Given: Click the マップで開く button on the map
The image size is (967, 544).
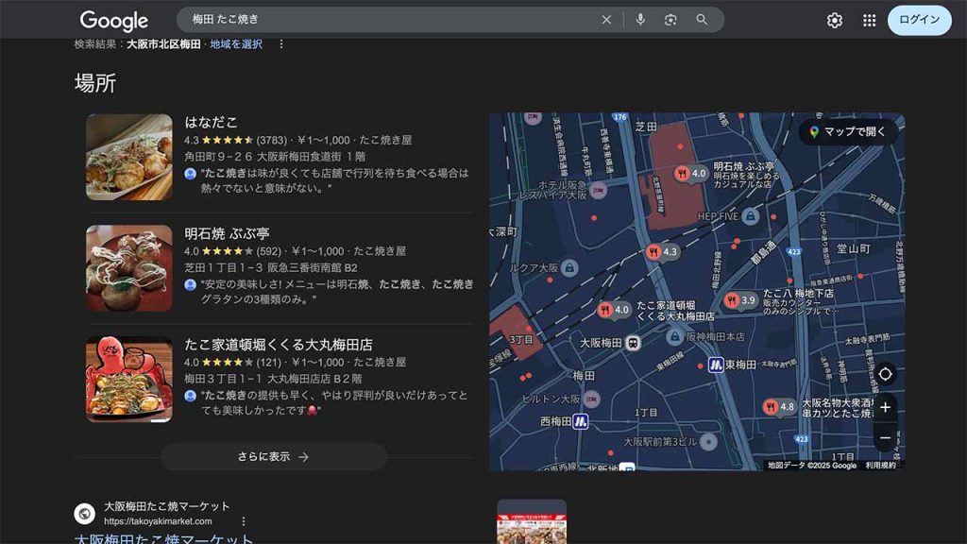Looking at the screenshot, I should pos(848,131).
